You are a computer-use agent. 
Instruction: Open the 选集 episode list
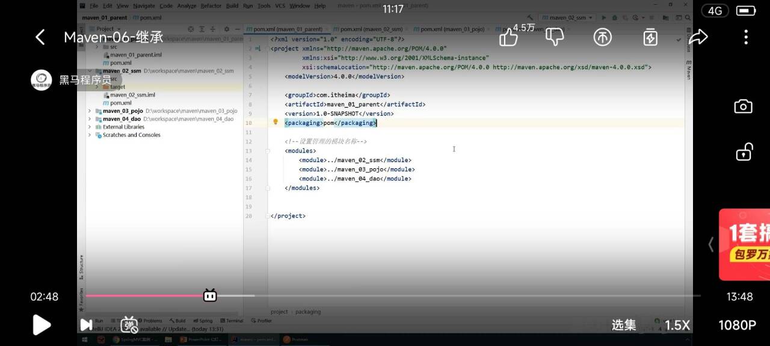click(624, 325)
